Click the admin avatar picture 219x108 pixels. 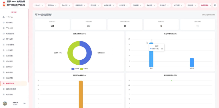(5, 104)
